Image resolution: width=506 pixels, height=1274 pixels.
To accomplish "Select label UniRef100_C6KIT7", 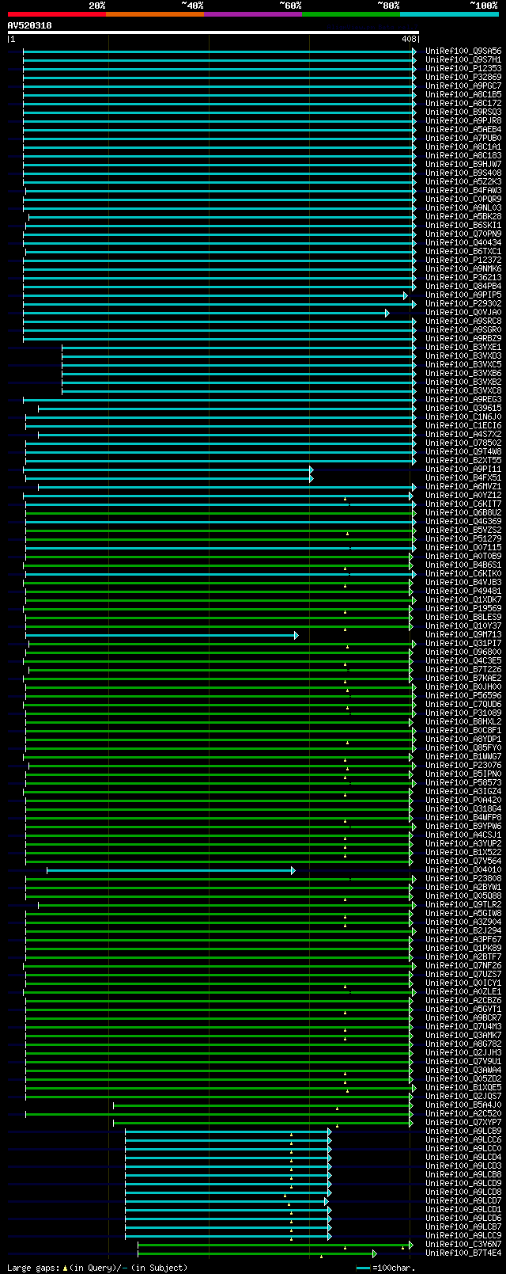I will 463,504.
